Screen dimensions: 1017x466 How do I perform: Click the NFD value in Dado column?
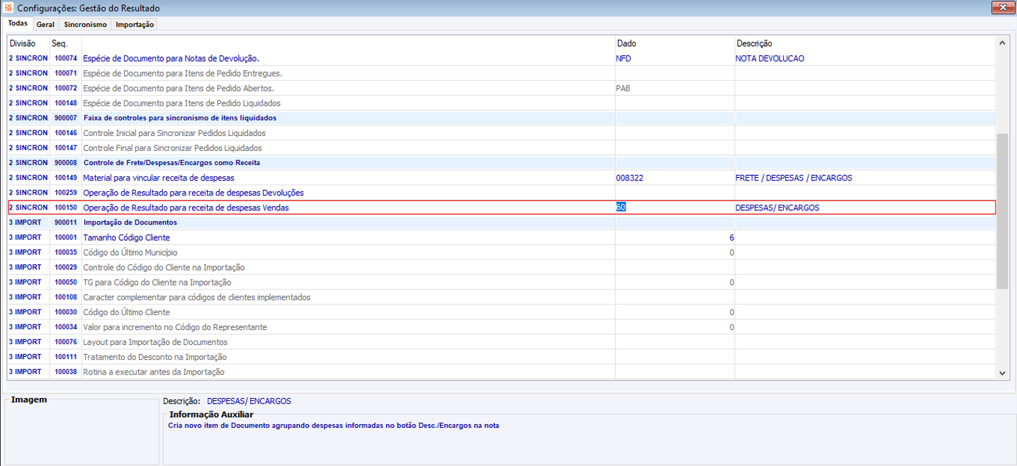tap(624, 59)
